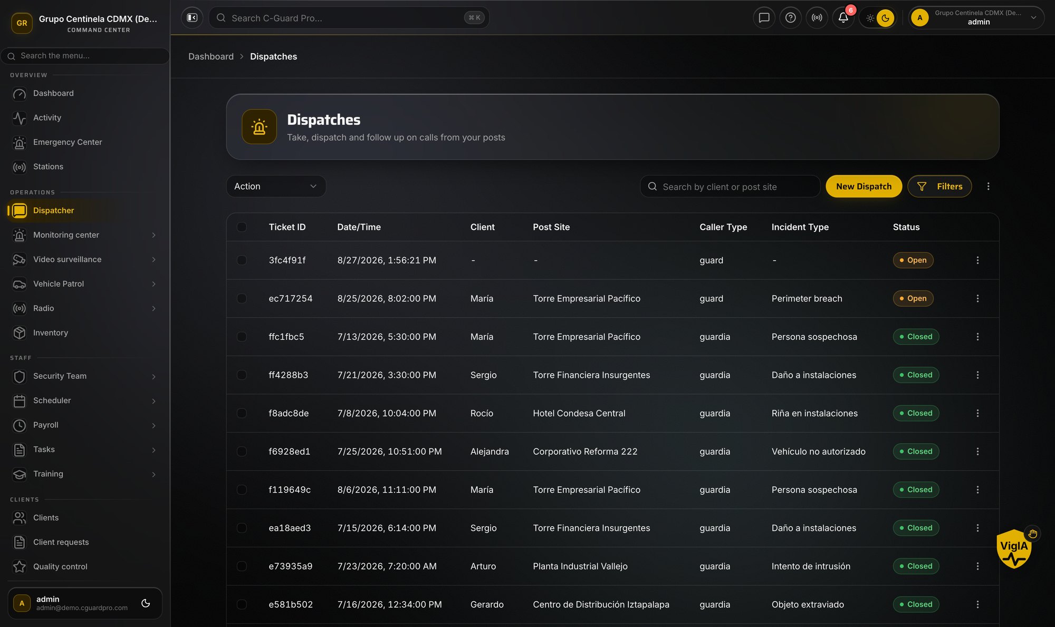Viewport: 1055px width, 627px height.
Task: Open row menu for ticket ec717254
Action: click(x=977, y=298)
